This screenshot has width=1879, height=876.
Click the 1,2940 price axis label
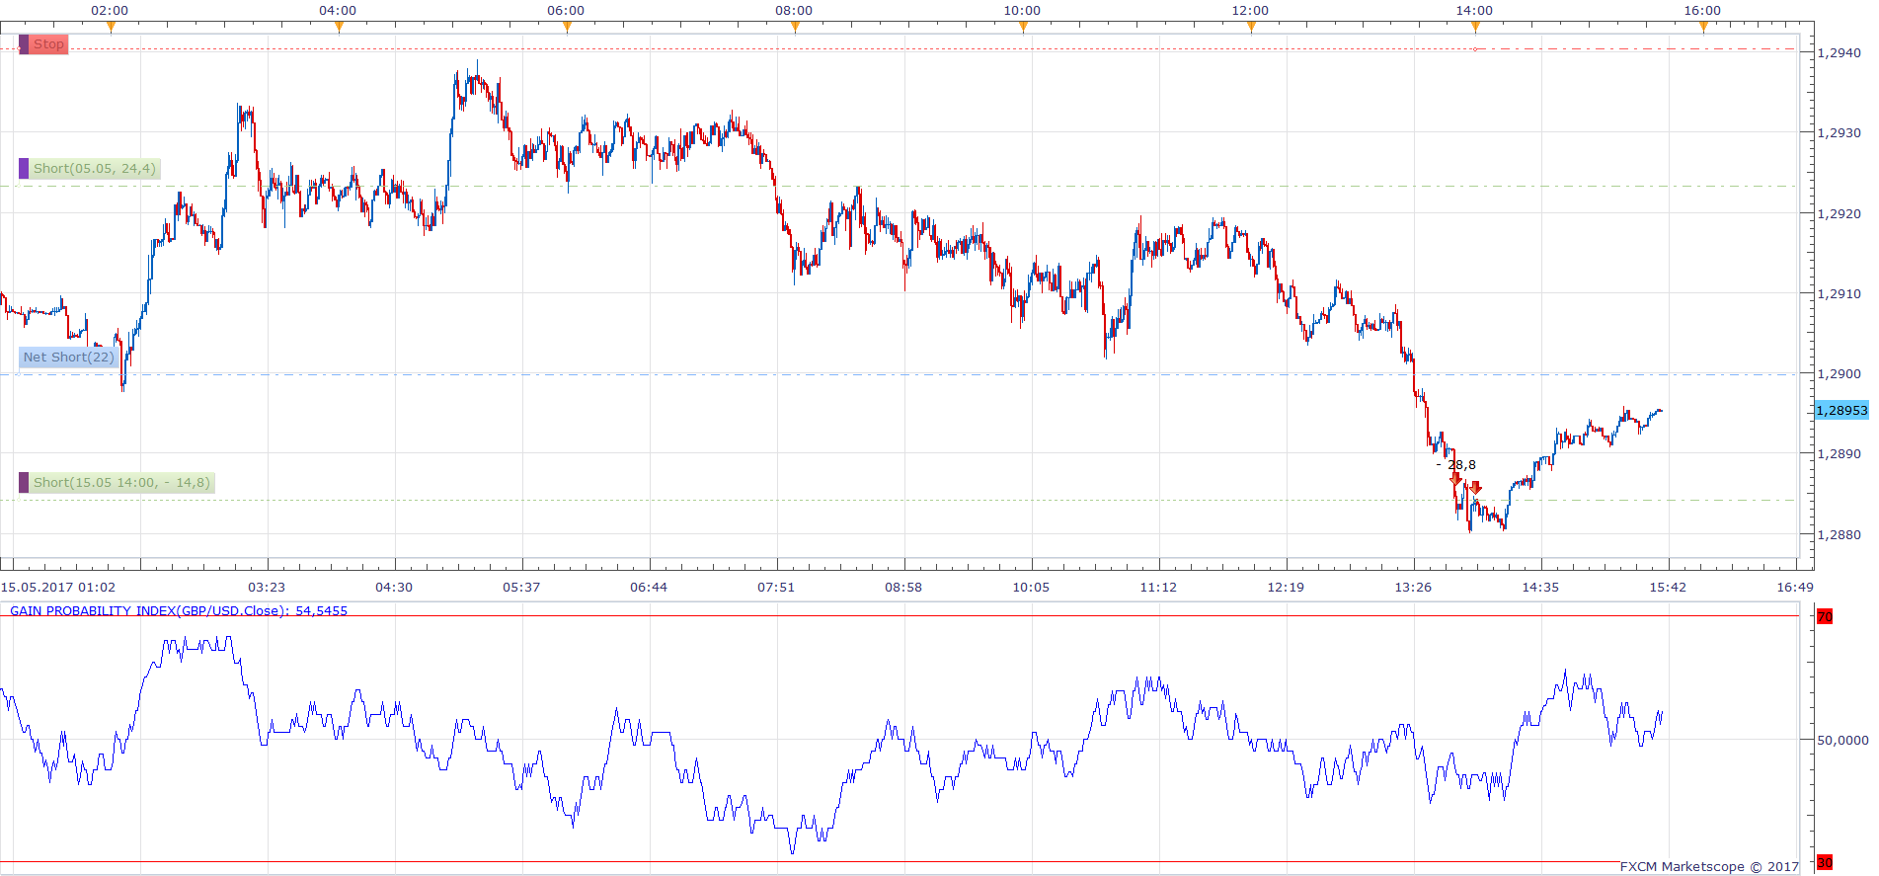tap(1839, 53)
